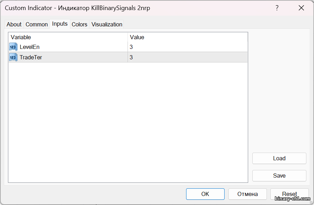
Task: Click the help question mark icon
Action: 277,8
